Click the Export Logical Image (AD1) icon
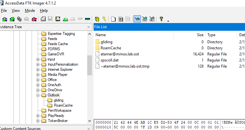Viewport: 245px width, 130px height. (58, 19)
